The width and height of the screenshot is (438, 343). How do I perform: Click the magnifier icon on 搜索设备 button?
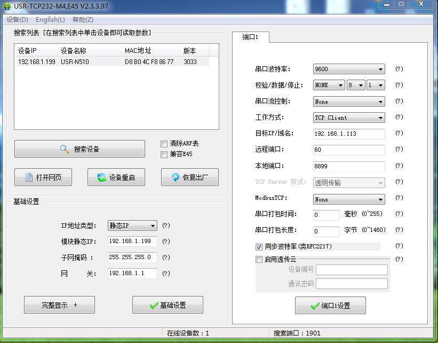tap(65, 150)
